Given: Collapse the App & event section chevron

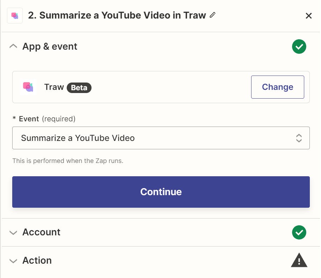Looking at the screenshot, I should click(x=13, y=47).
